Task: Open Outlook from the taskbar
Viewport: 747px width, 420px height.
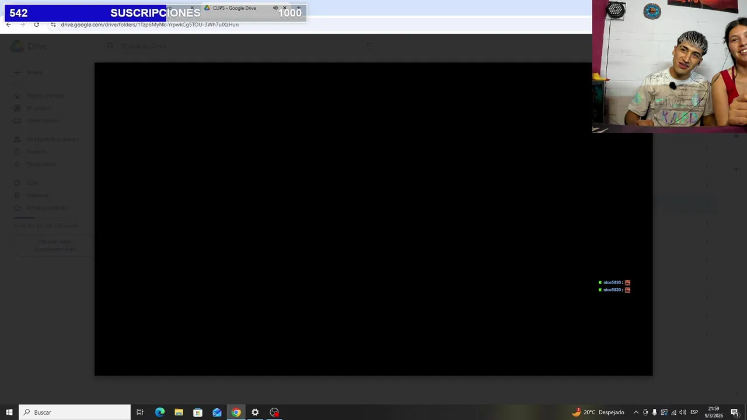Action: [x=217, y=412]
